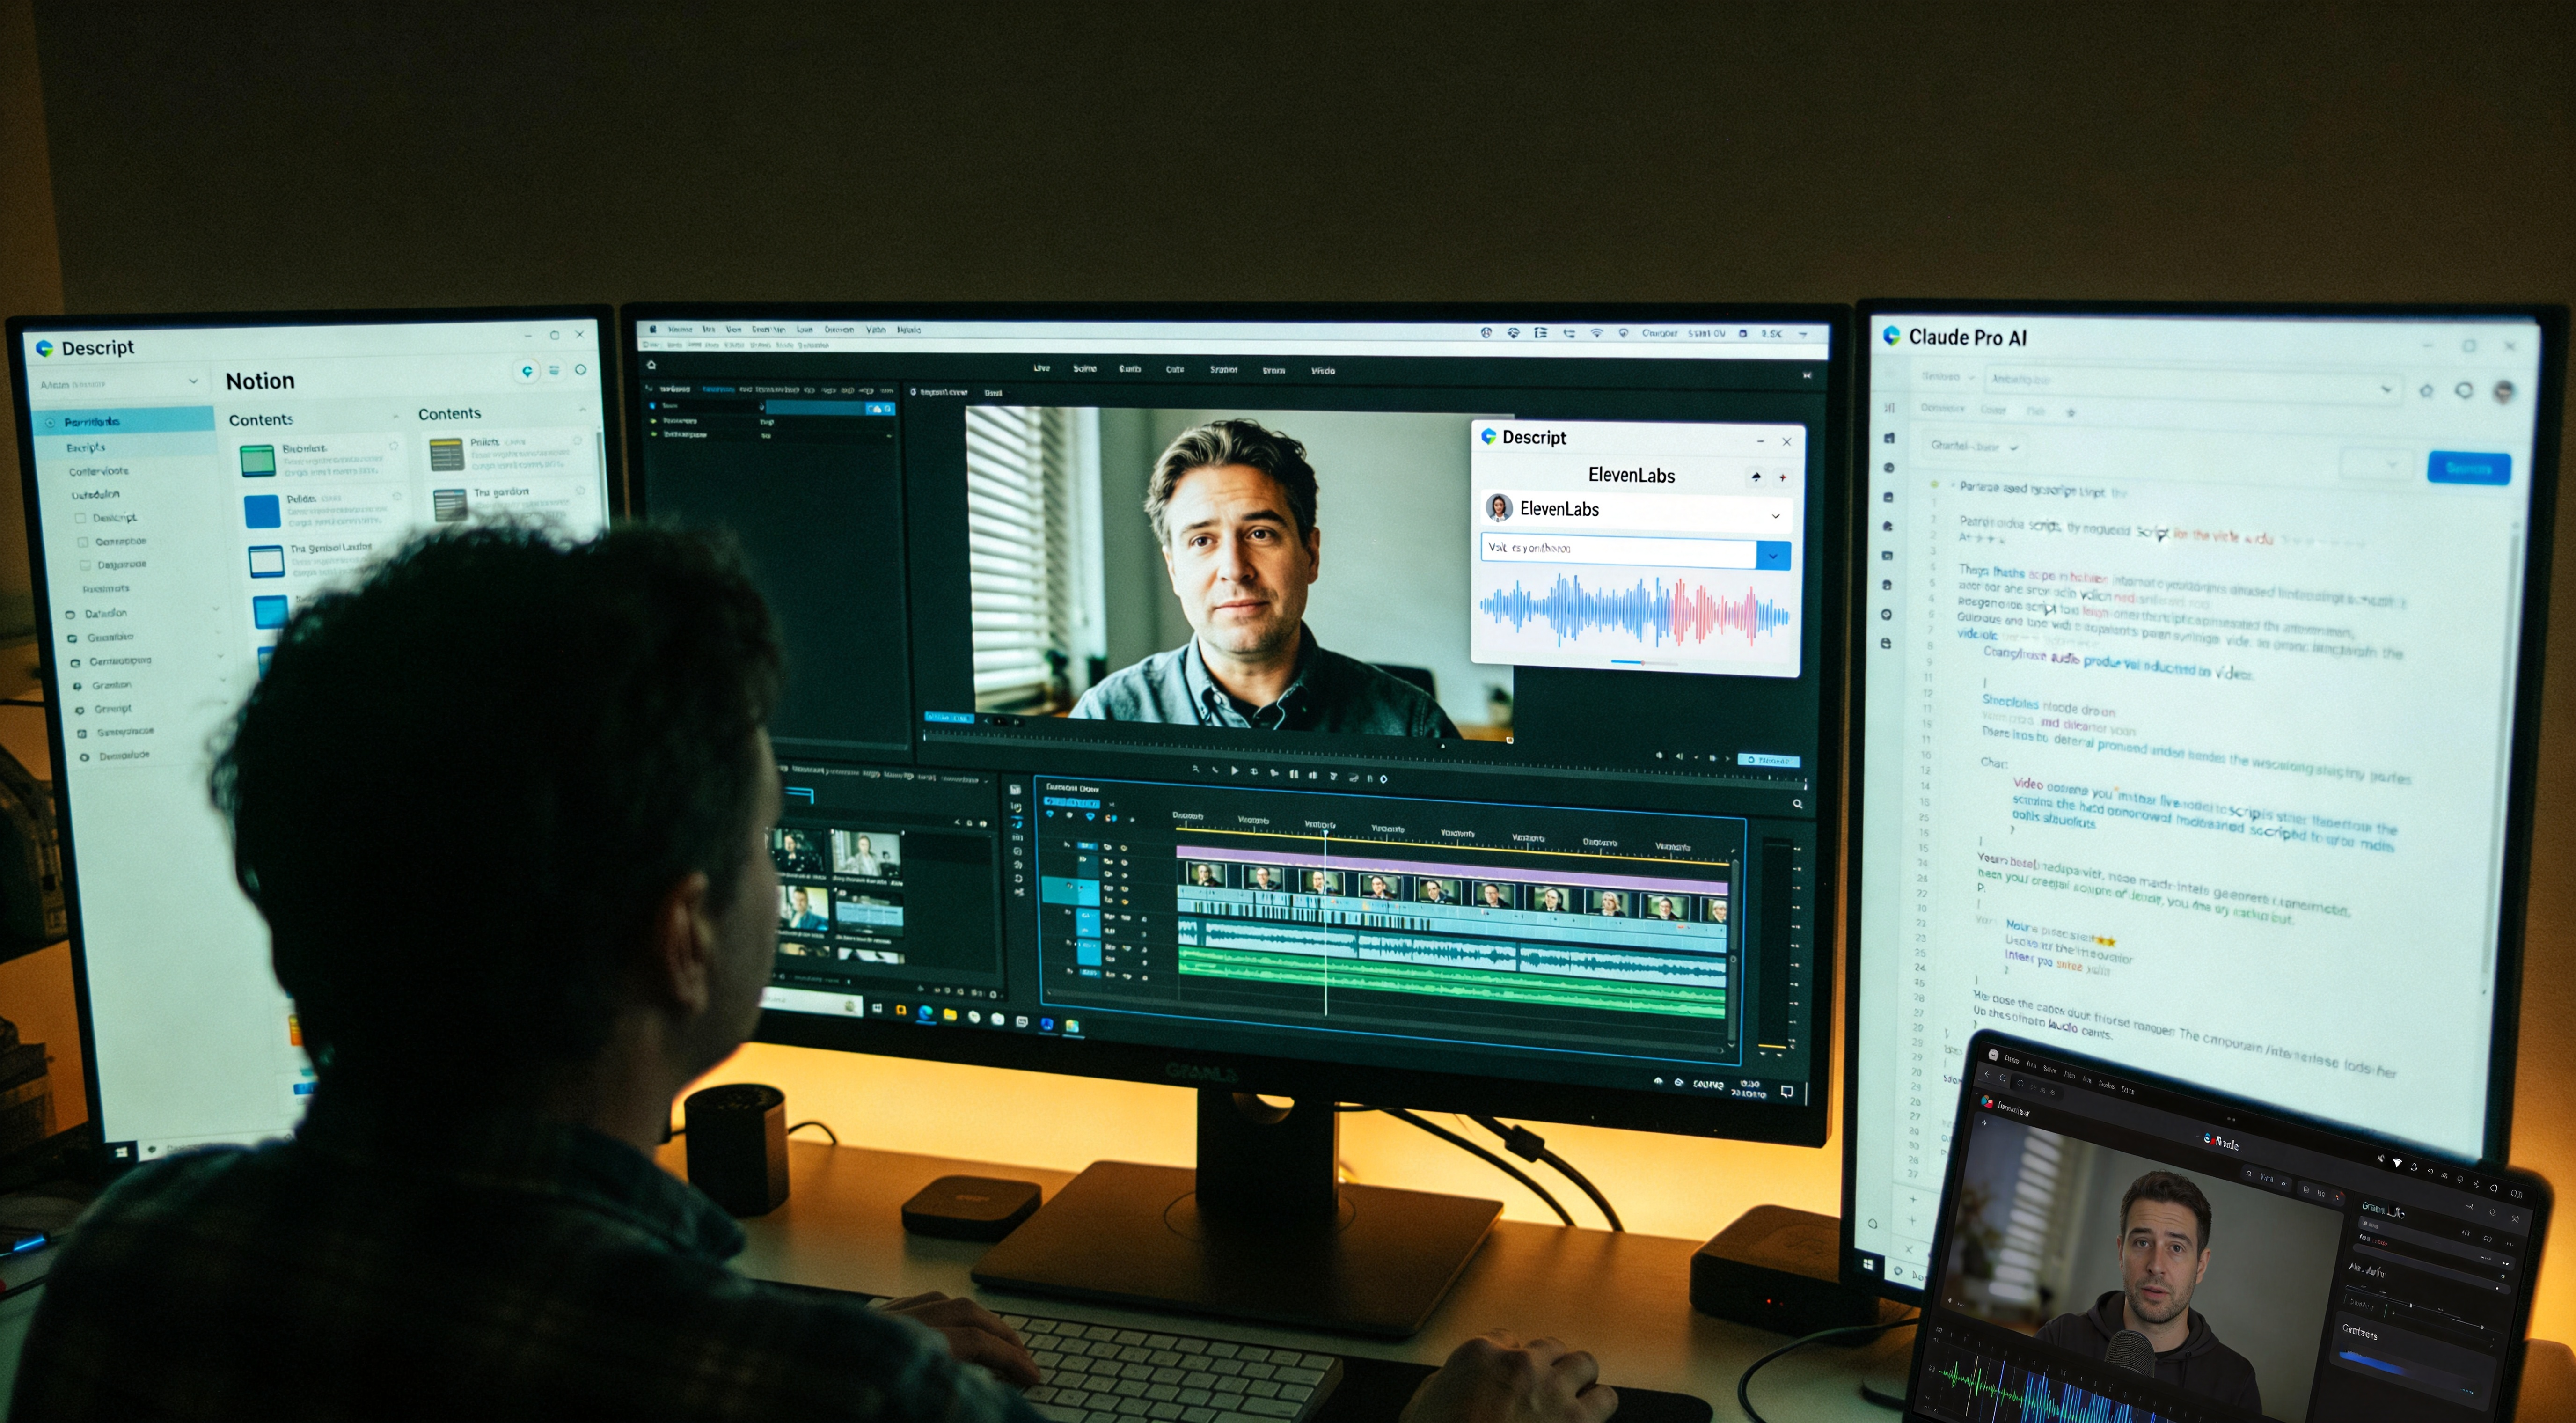Click the taskbar search box on the center monitor
This screenshot has height=1423, width=2576.
coord(811,1003)
